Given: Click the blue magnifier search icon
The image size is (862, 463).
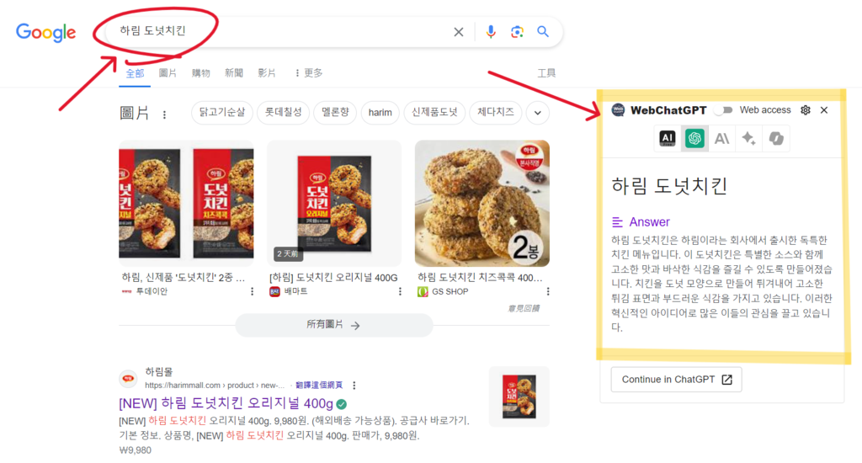Looking at the screenshot, I should tap(543, 32).
